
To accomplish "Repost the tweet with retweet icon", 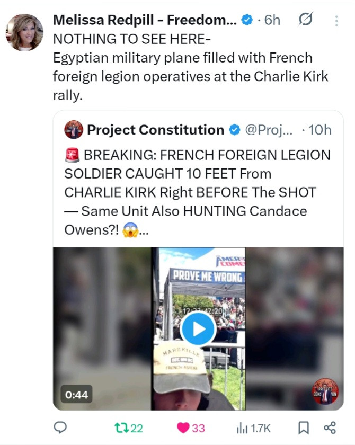I will [122, 428].
